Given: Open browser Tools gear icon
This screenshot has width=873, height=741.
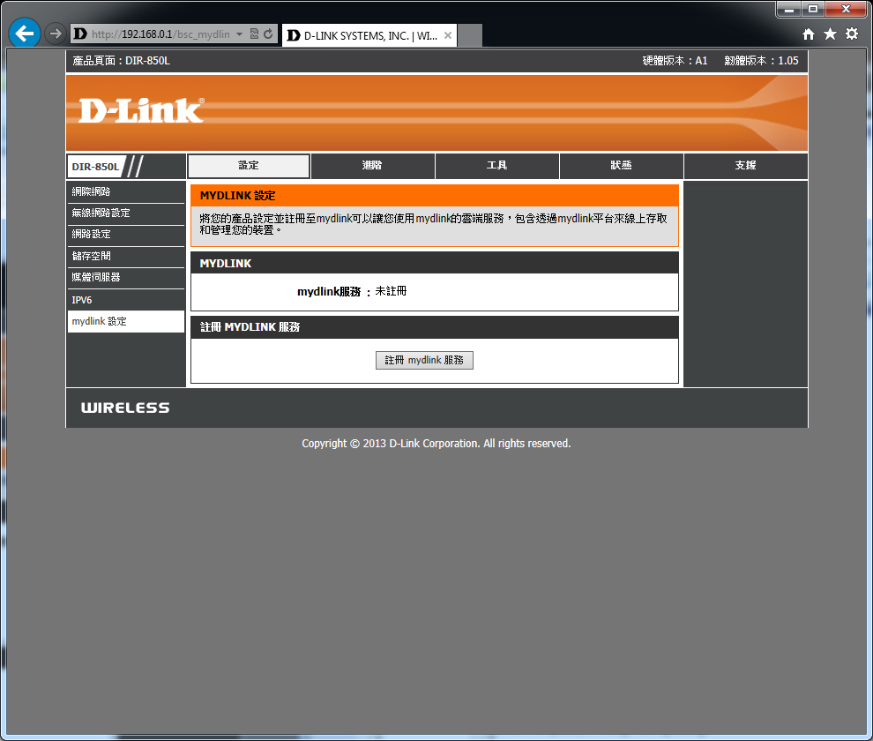Looking at the screenshot, I should click(x=851, y=34).
